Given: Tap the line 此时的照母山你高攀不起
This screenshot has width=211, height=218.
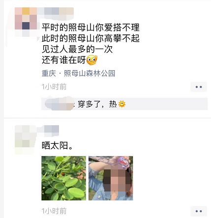Looking at the screenshot, I should coord(90,38).
